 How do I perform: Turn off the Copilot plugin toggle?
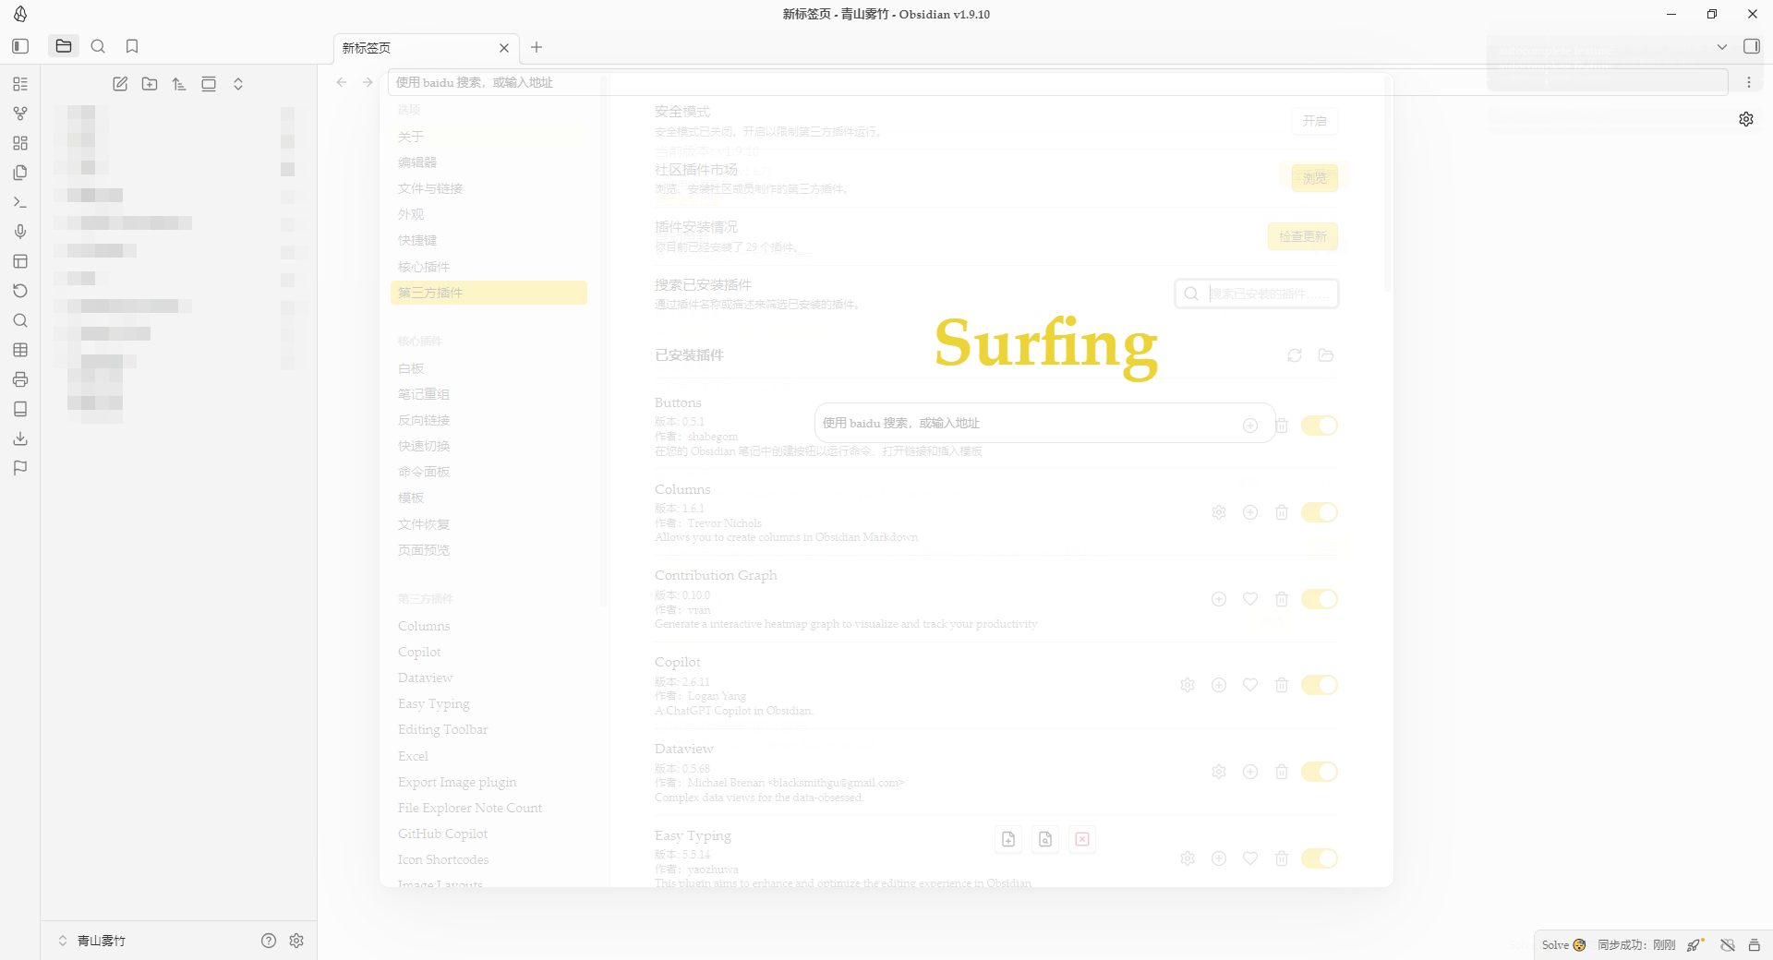[x=1319, y=685]
